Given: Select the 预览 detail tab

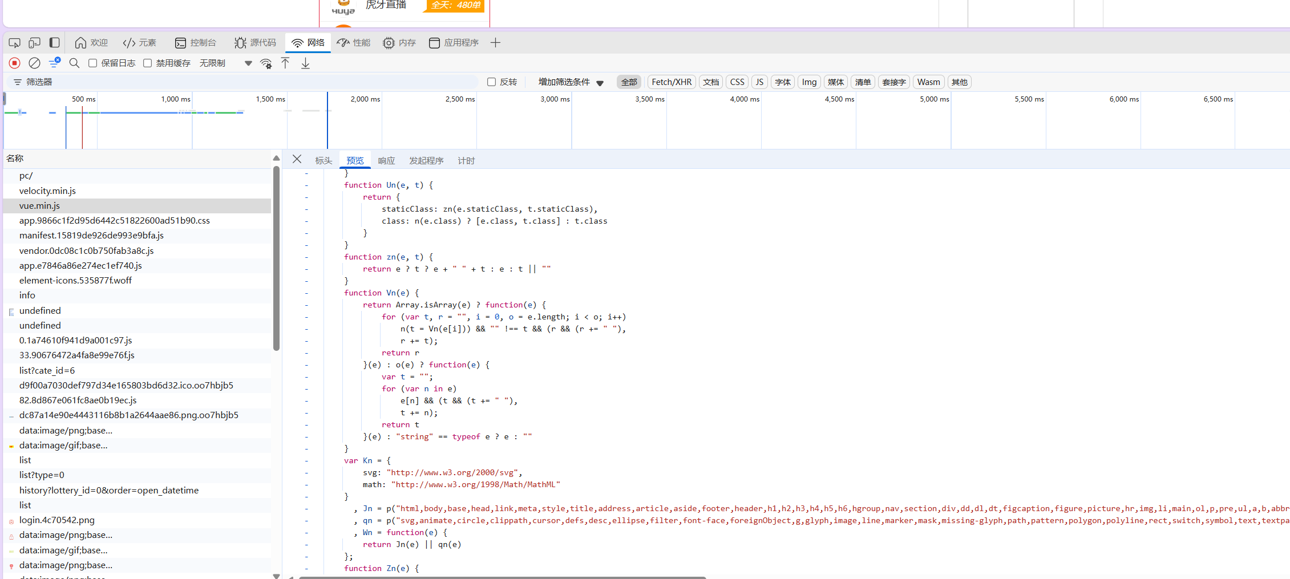Looking at the screenshot, I should click(x=355, y=161).
